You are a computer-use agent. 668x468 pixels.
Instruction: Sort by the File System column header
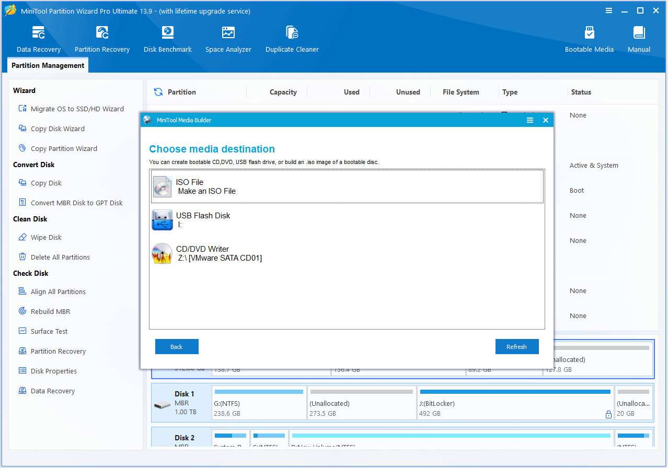pos(461,92)
